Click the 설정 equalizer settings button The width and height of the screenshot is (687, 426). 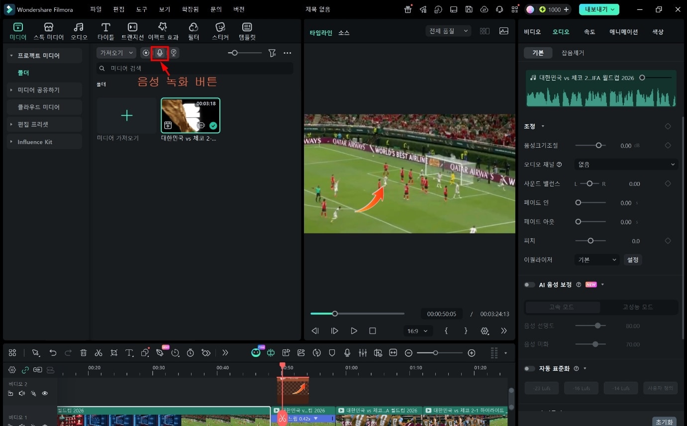tap(633, 259)
